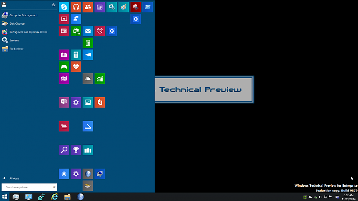The width and height of the screenshot is (358, 201).
Task: Open the red News tile
Action: coord(64,31)
